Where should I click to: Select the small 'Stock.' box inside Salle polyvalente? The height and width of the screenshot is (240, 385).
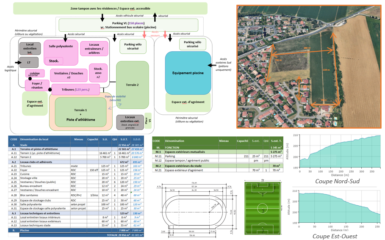[54, 61]
